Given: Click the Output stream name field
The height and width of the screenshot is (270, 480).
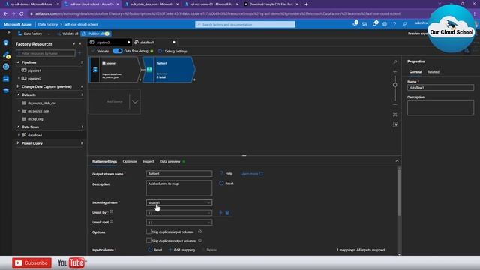Looking at the screenshot, I should 179,173.
